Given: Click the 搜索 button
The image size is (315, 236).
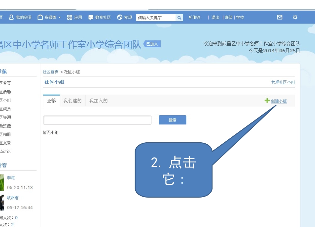Looking at the screenshot, I should click(x=172, y=120).
